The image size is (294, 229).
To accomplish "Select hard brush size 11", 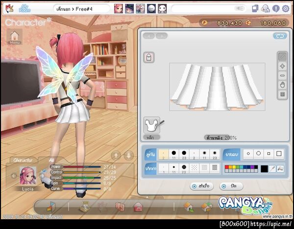I will (174, 154).
